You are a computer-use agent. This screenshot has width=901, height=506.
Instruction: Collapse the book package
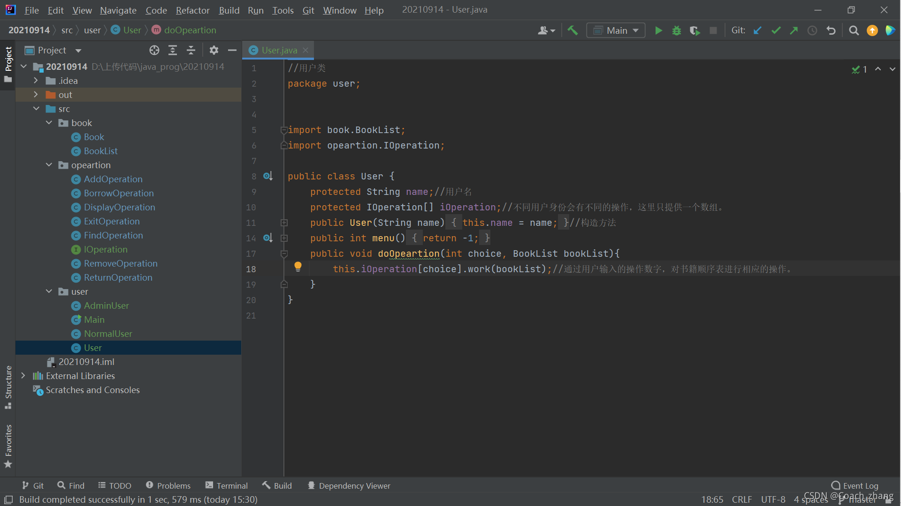[49, 123]
